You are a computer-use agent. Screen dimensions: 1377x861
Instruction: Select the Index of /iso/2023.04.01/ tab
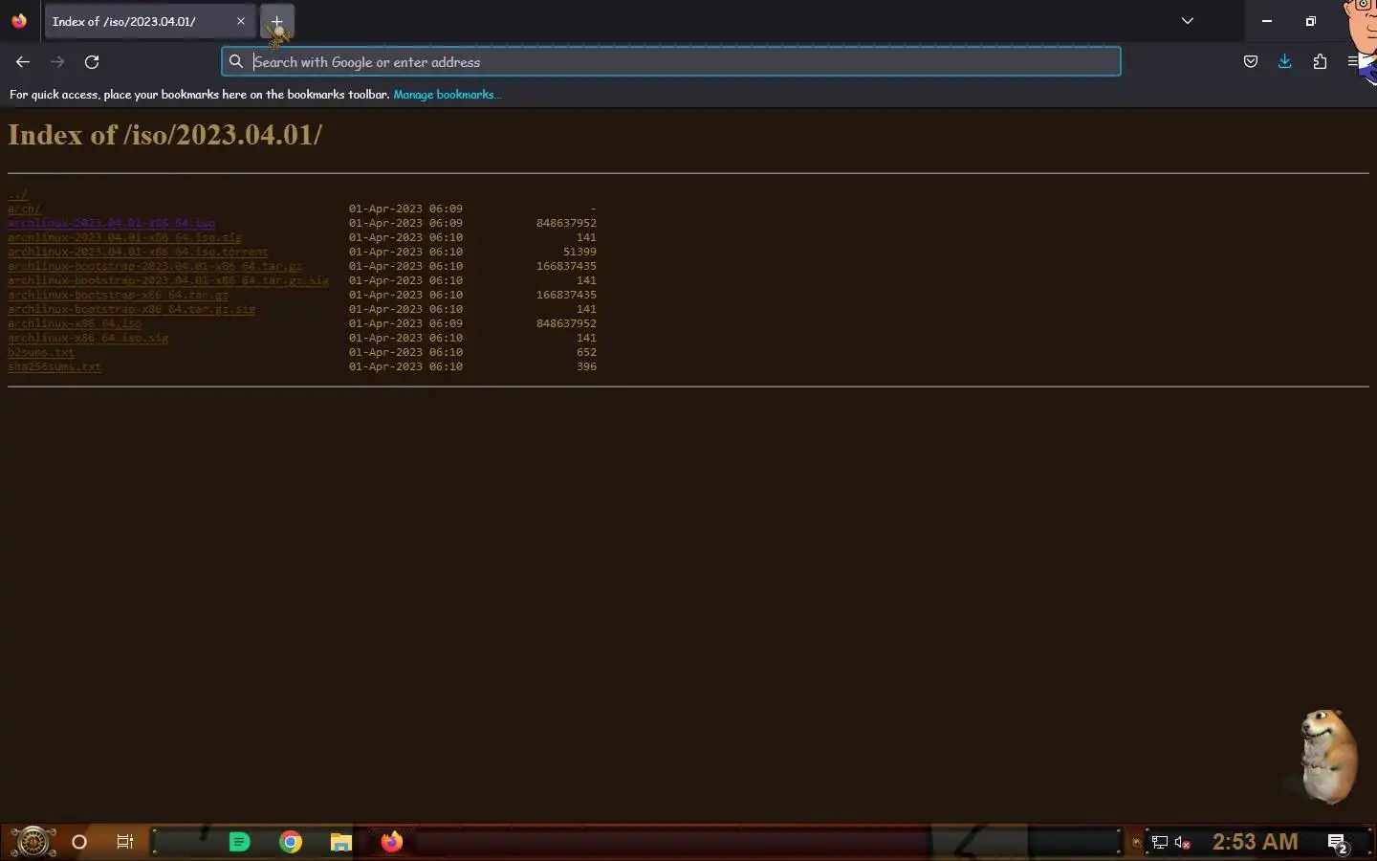(148, 21)
